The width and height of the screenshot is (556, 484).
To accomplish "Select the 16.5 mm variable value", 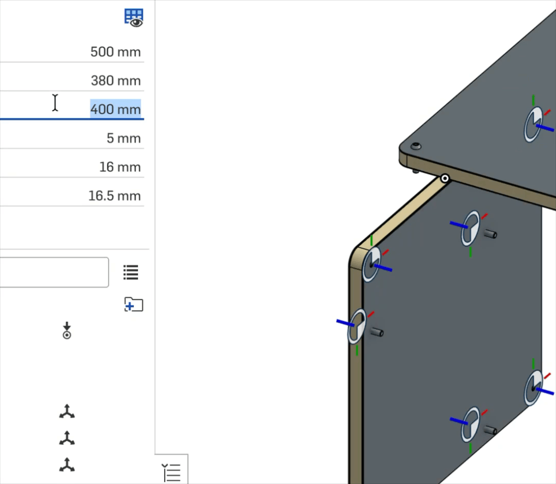I will pyautogui.click(x=114, y=196).
